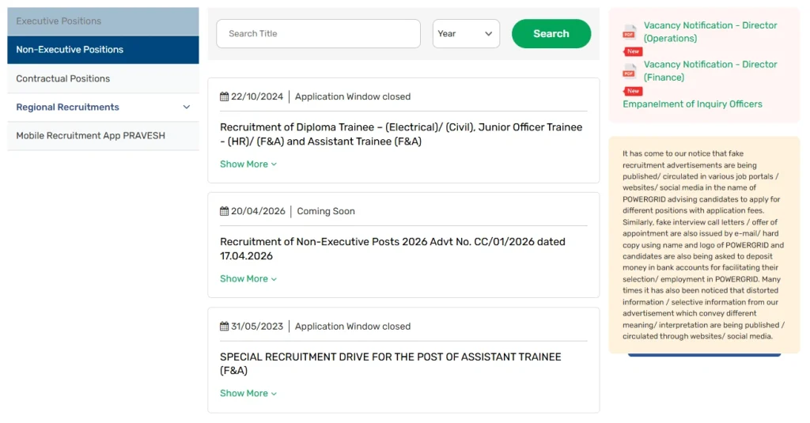Open the Executive Positions tab
This screenshot has width=810, height=423.
pyautogui.click(x=103, y=21)
